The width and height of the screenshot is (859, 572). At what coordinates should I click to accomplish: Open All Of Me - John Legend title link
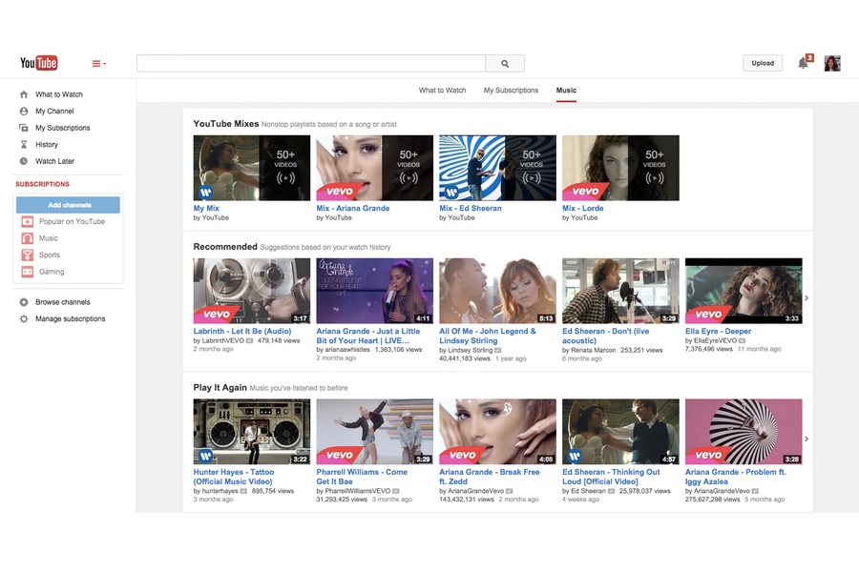pos(488,336)
